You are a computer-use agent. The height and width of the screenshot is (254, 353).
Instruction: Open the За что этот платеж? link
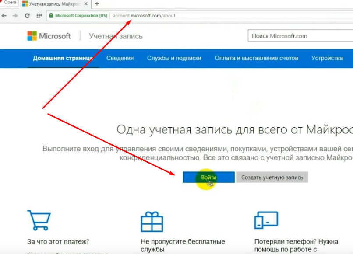pos(58,242)
